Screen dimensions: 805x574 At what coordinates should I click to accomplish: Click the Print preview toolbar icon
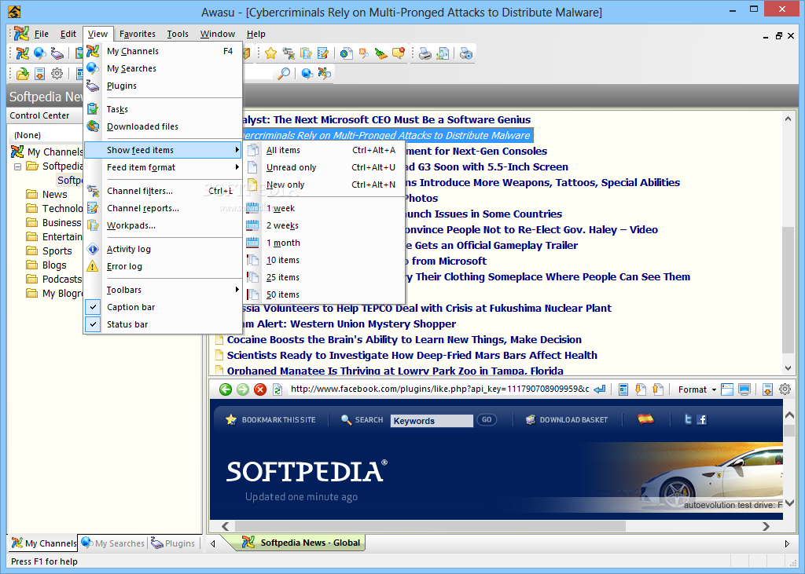pos(443,53)
